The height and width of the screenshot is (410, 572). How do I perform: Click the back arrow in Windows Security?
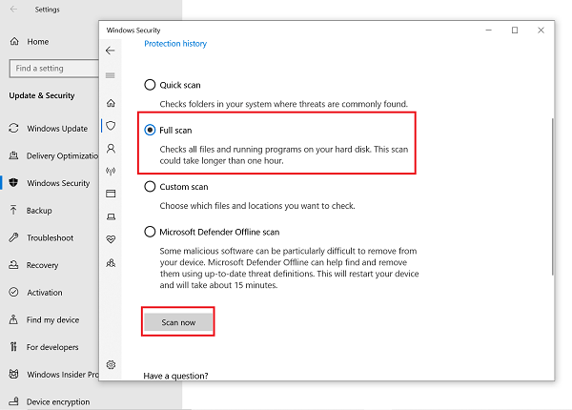point(111,51)
